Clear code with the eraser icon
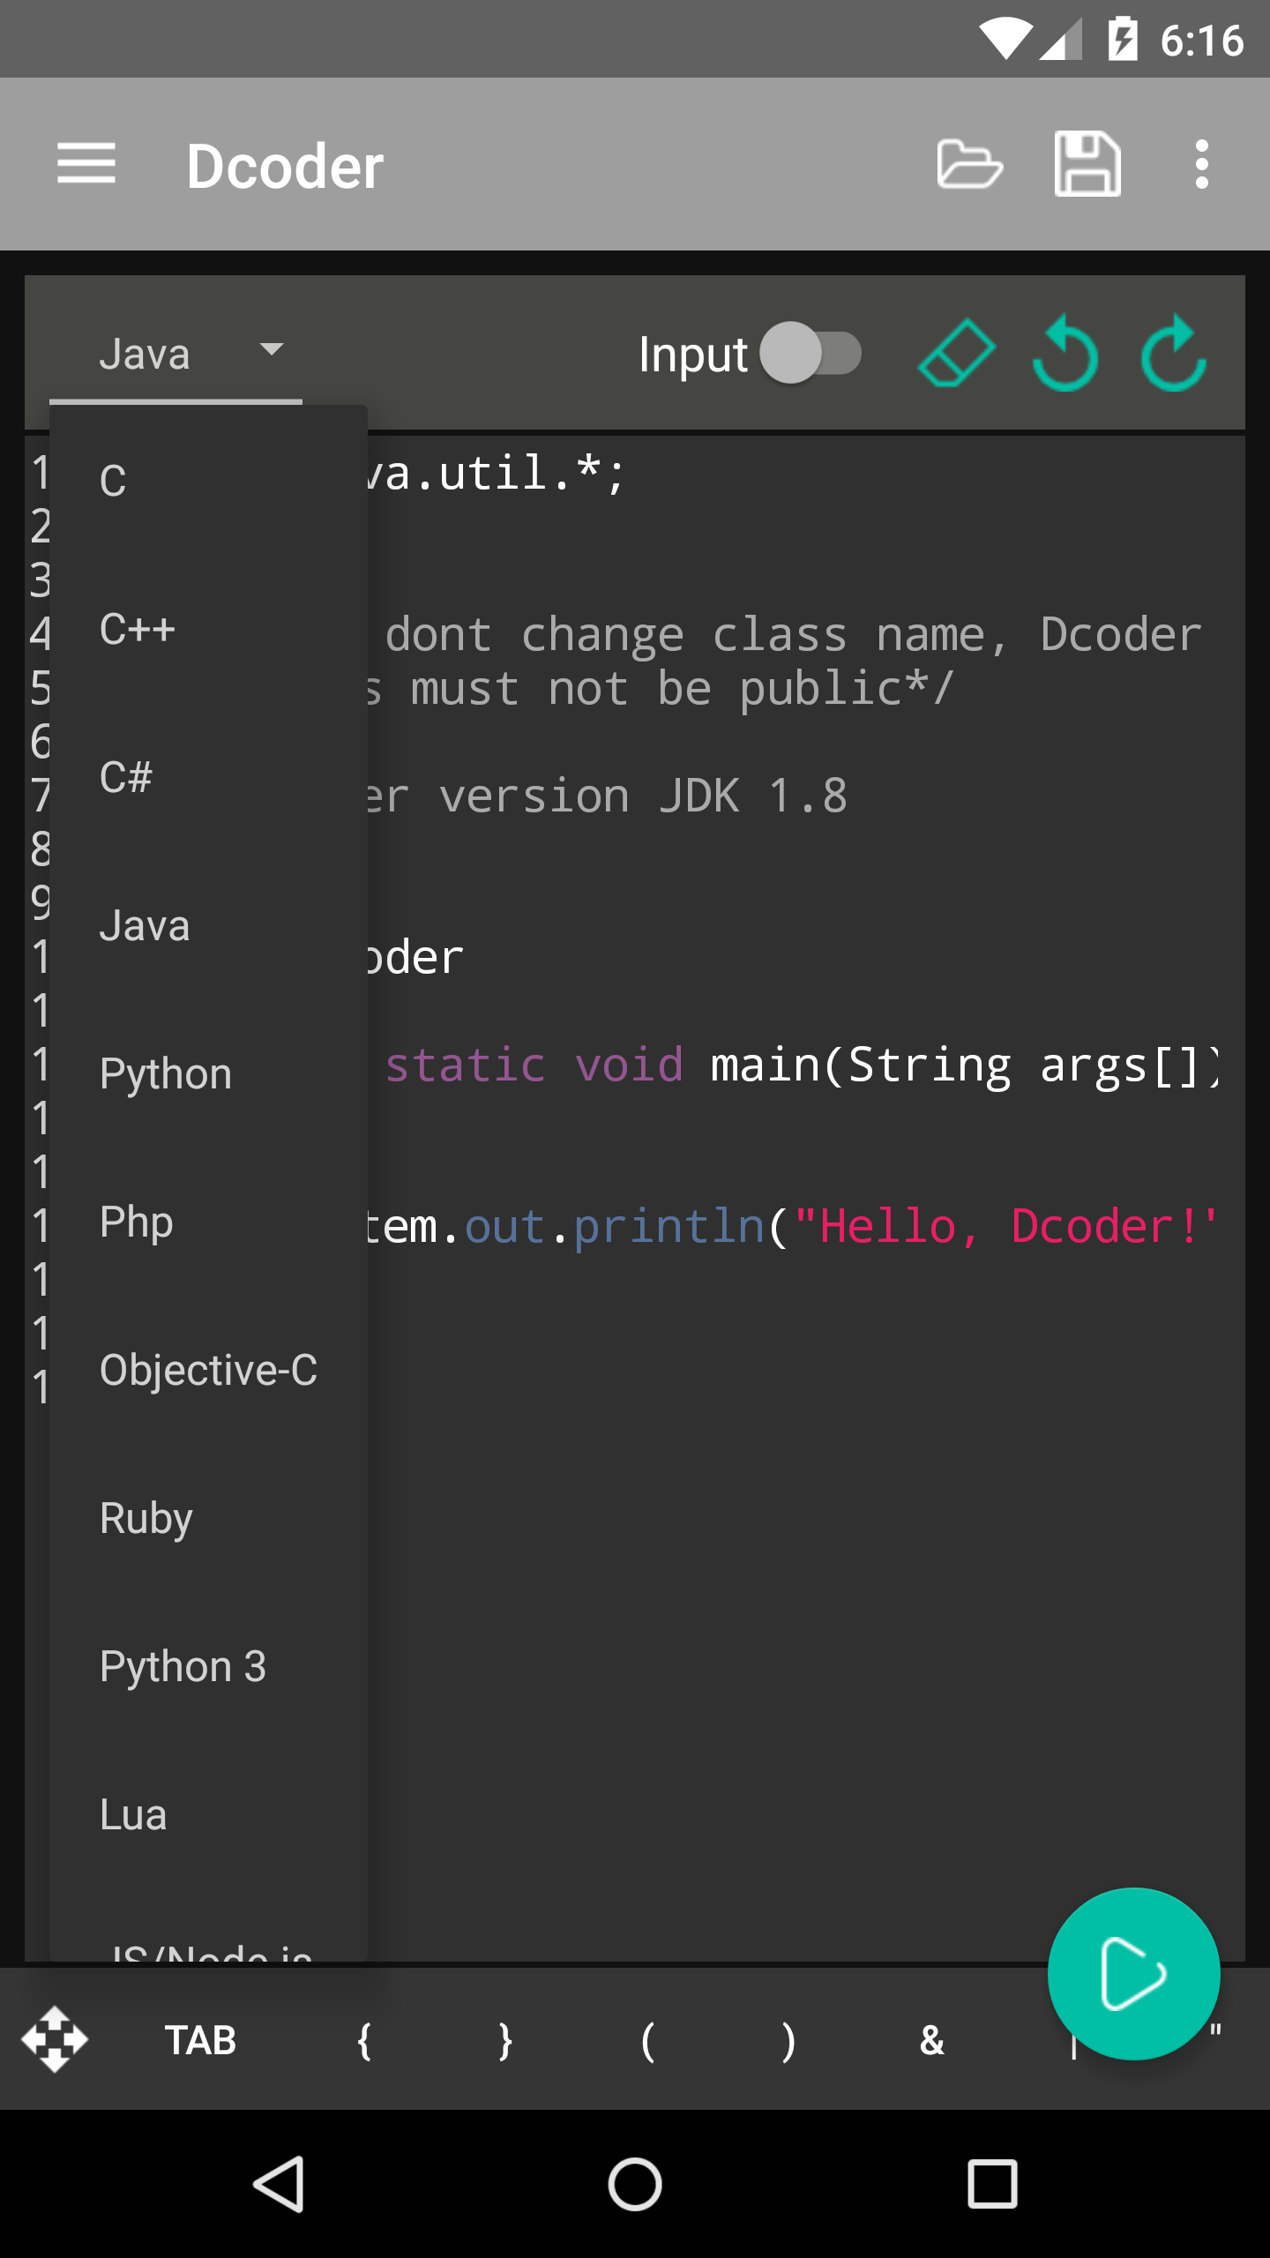This screenshot has width=1270, height=2258. [x=955, y=352]
